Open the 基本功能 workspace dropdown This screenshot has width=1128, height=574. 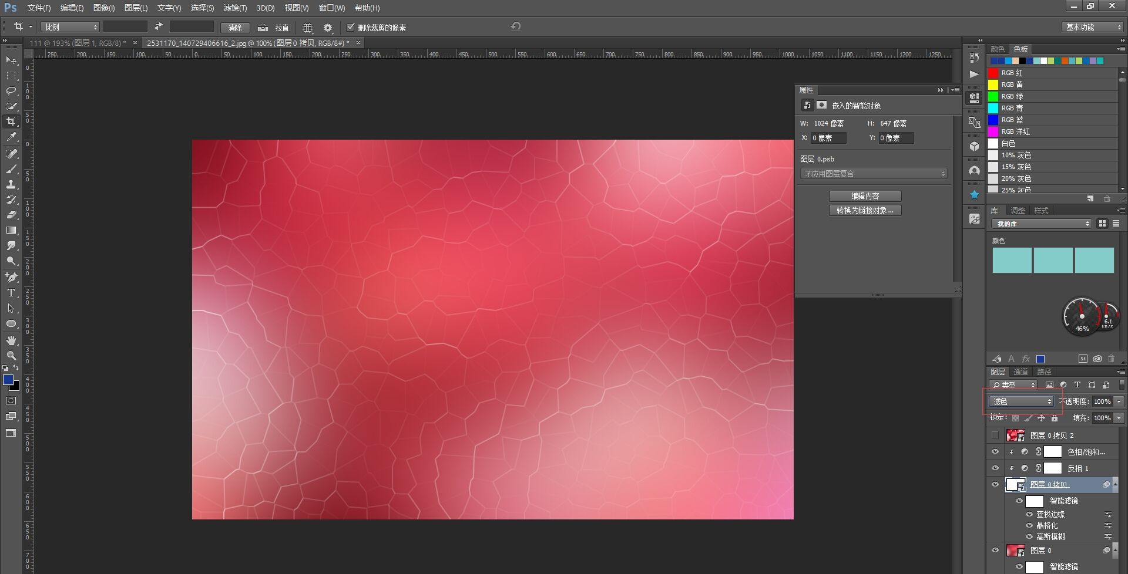(x=1093, y=27)
